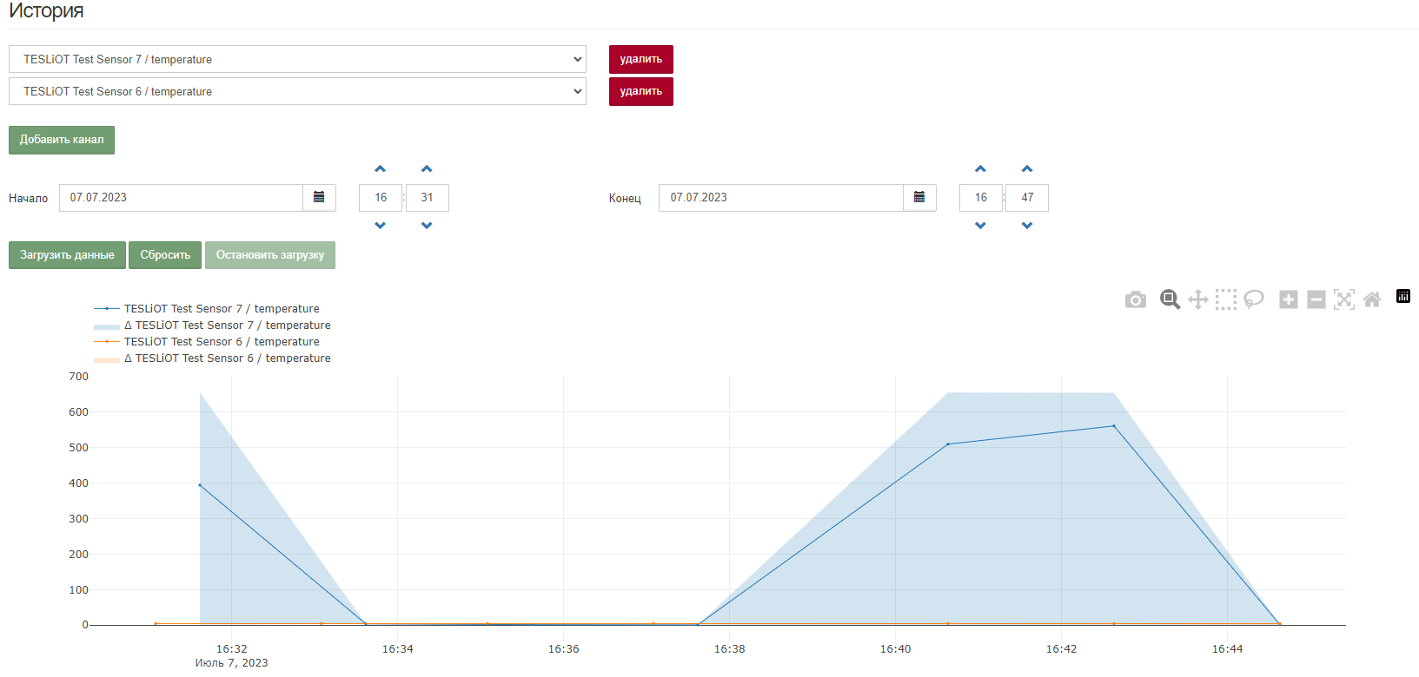
Task: Click Sensor 7 data point near 560
Action: tap(1114, 426)
